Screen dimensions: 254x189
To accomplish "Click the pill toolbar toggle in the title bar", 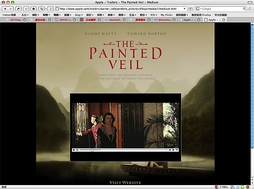I will 250,2.
